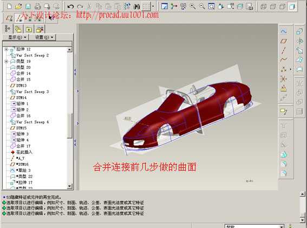Open the Find binoculars icon
The width and height of the screenshot is (307, 228).
(136, 6)
